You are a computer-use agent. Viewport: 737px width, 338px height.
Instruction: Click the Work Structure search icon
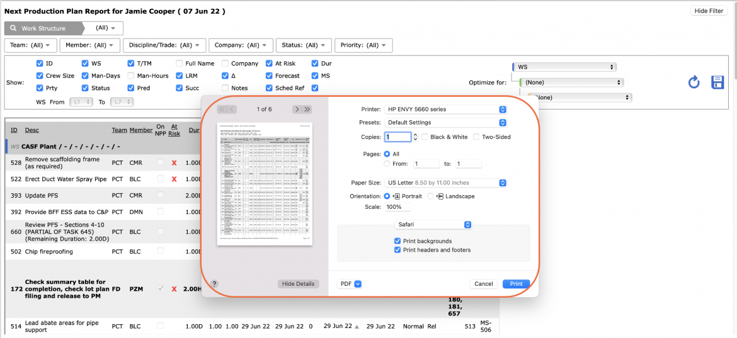click(x=13, y=28)
